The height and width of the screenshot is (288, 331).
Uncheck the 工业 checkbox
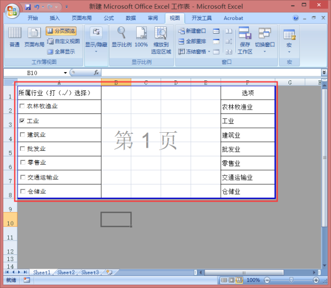(22, 121)
